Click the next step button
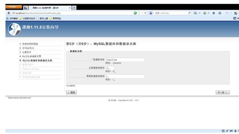The width and height of the screenshot is (239, 134). (223, 92)
